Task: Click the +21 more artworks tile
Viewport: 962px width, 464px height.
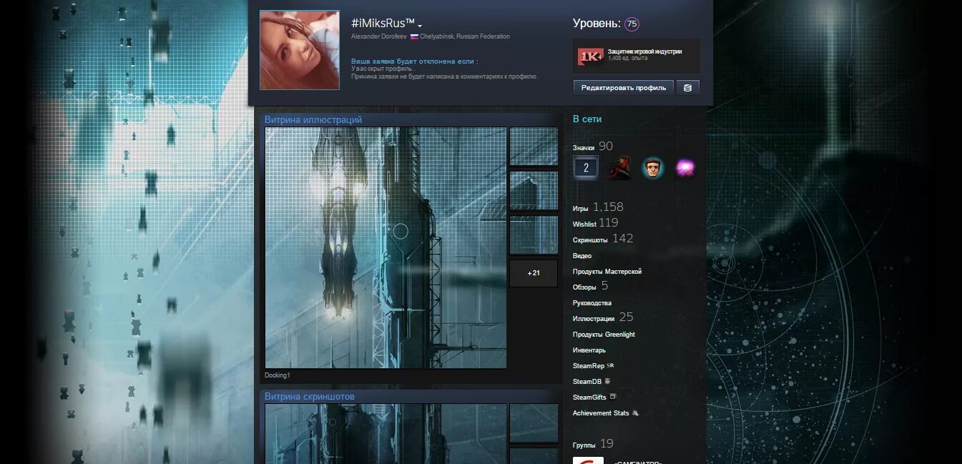Action: click(534, 273)
